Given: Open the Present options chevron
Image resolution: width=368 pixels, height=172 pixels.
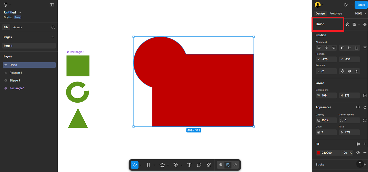Looking at the screenshot, I should point(352,5).
